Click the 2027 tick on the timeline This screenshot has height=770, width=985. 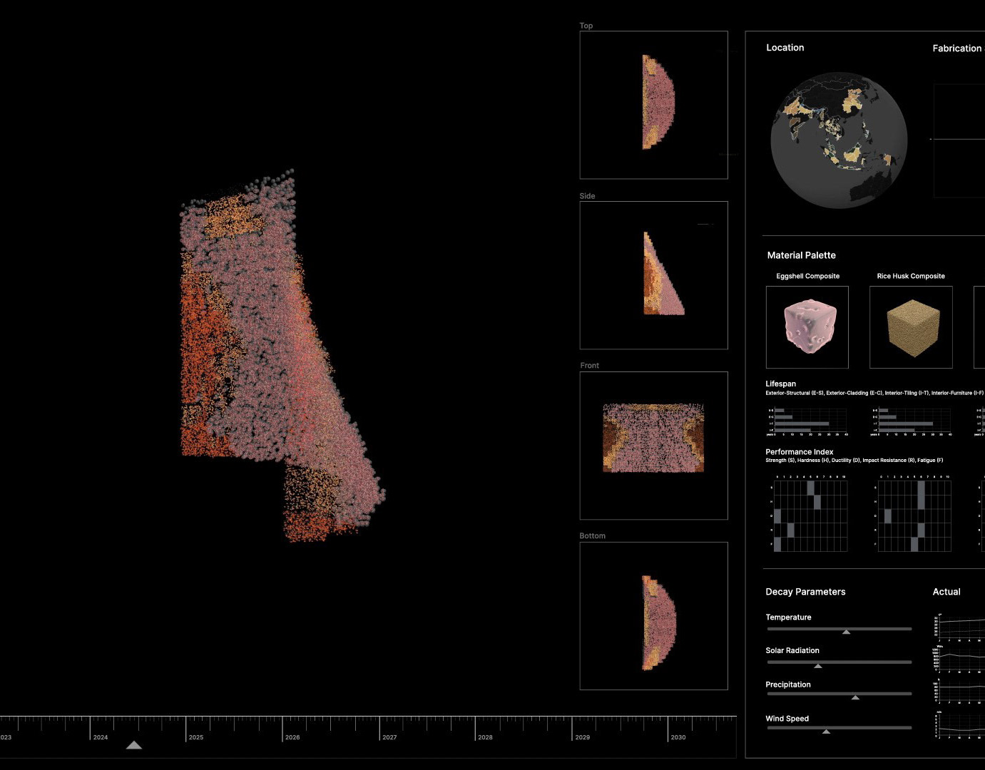click(379, 729)
